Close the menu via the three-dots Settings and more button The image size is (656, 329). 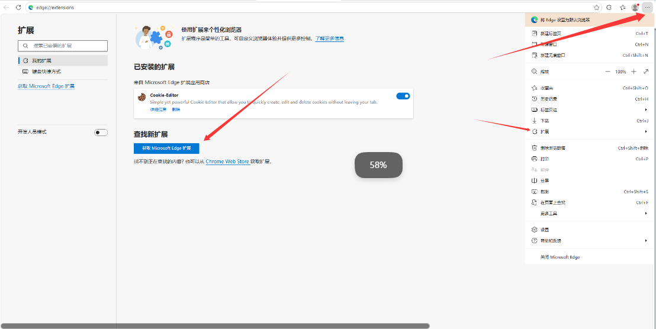(647, 8)
